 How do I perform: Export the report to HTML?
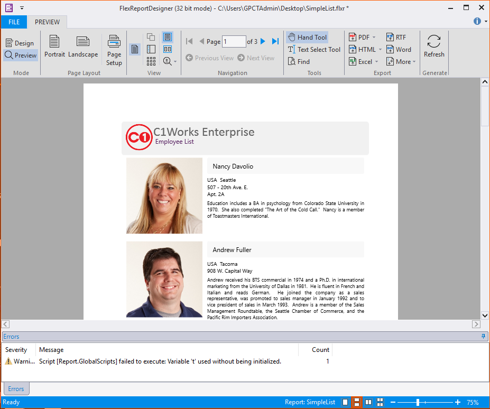click(x=362, y=49)
